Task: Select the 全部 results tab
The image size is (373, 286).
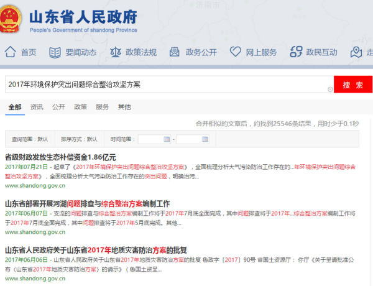Action: (15, 107)
